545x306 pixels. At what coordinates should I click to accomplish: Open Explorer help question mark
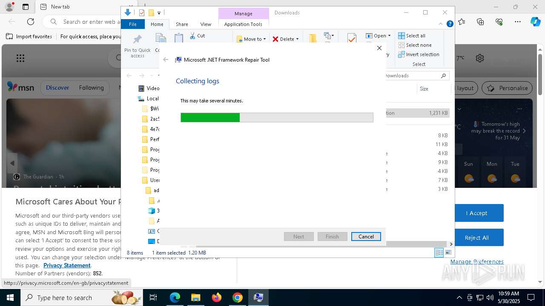(x=450, y=24)
